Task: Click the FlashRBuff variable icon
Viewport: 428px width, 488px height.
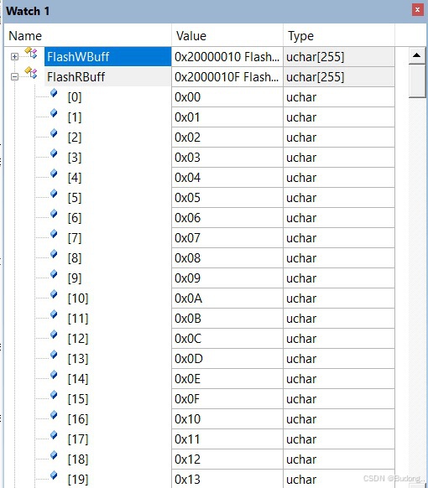Action: [x=31, y=74]
